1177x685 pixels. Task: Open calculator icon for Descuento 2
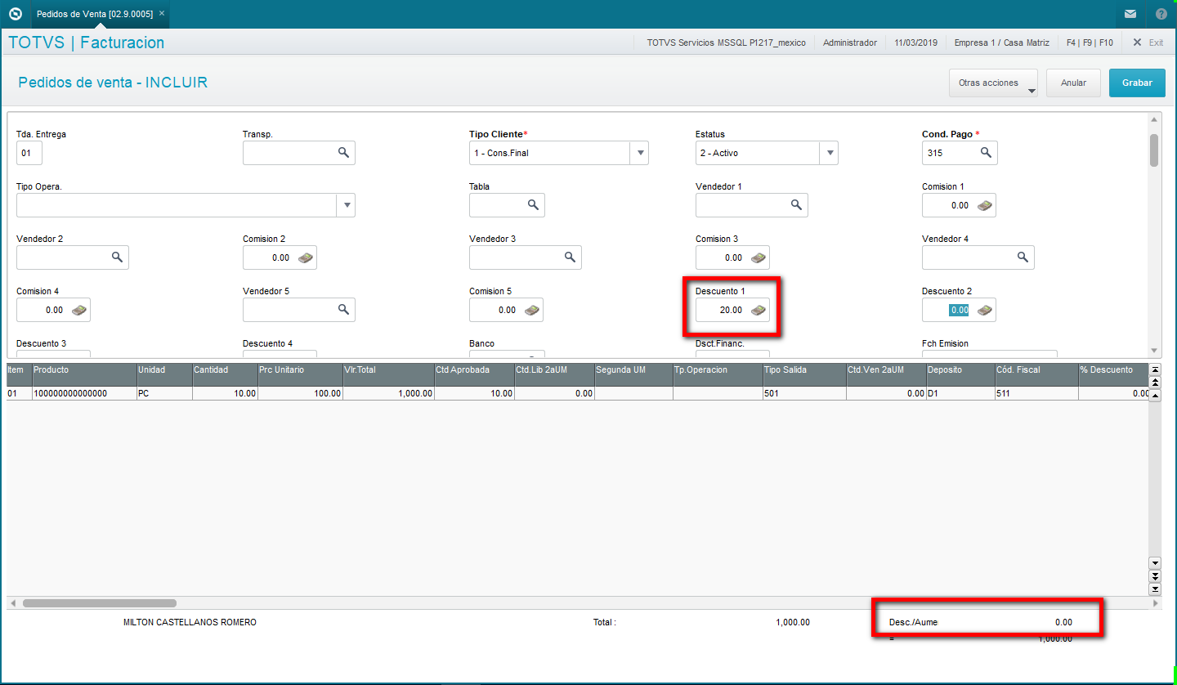pyautogui.click(x=985, y=310)
